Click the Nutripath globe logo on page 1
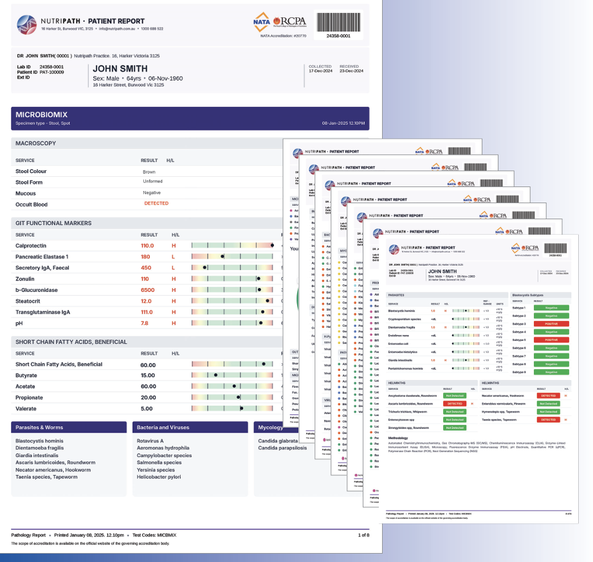The width and height of the screenshot is (593, 562). coord(27,24)
